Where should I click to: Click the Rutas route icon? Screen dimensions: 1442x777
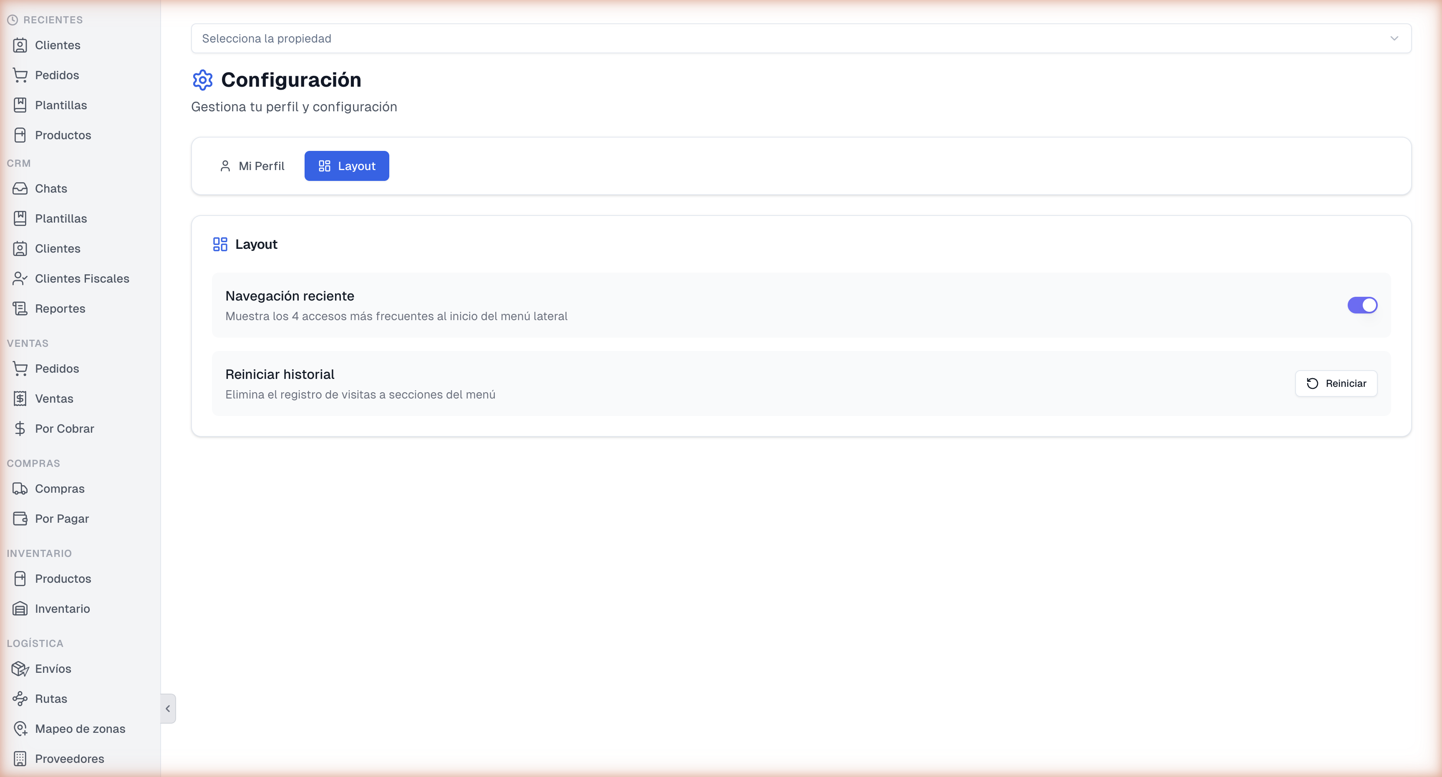pyautogui.click(x=20, y=699)
